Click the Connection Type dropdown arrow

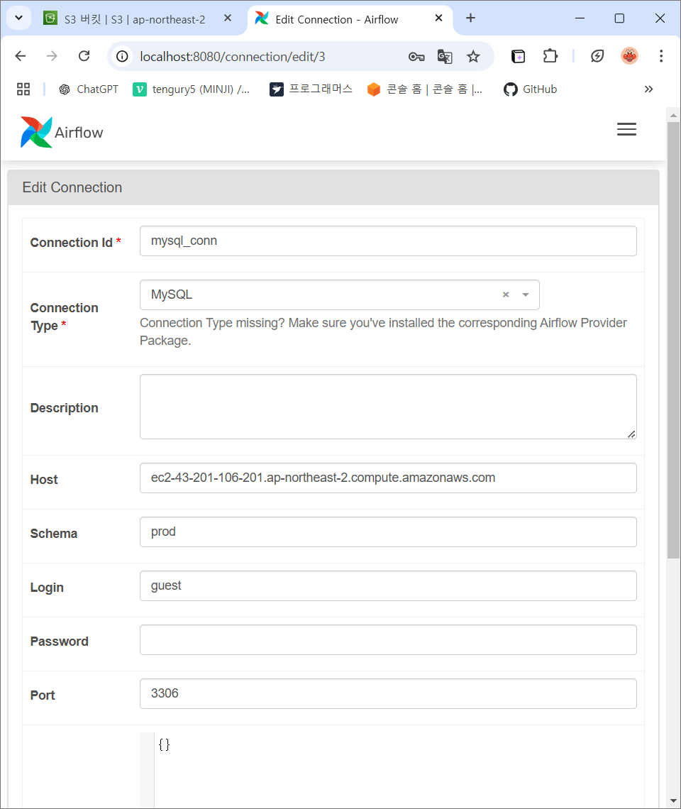526,295
